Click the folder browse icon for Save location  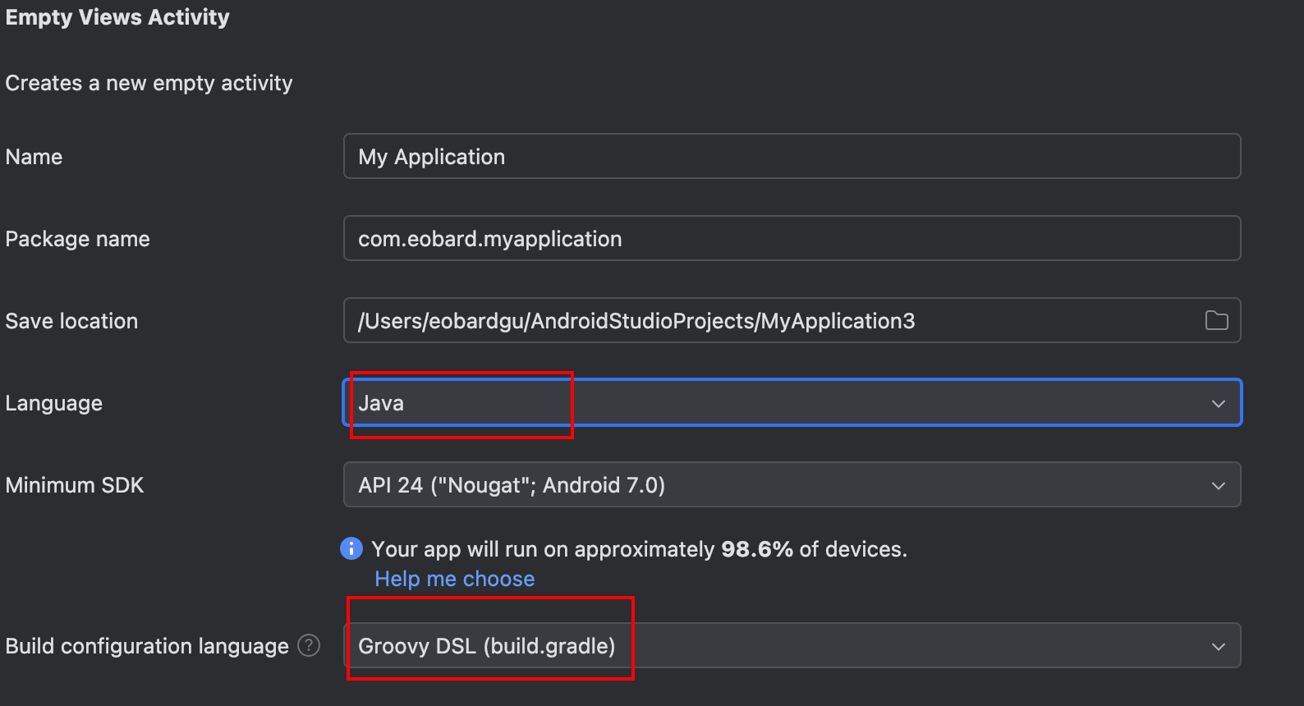[1216, 321]
